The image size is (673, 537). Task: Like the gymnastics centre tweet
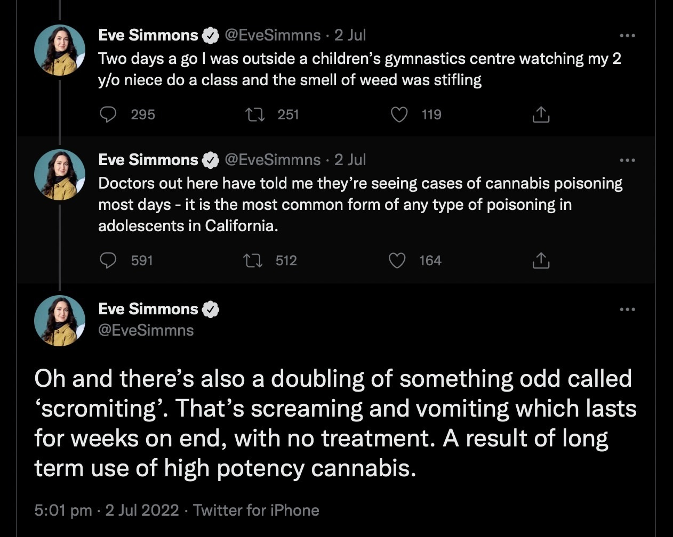click(x=399, y=115)
